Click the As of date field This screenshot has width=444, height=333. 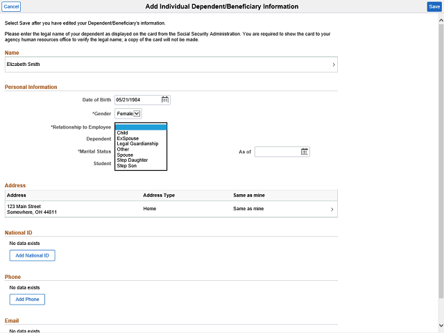tap(277, 152)
